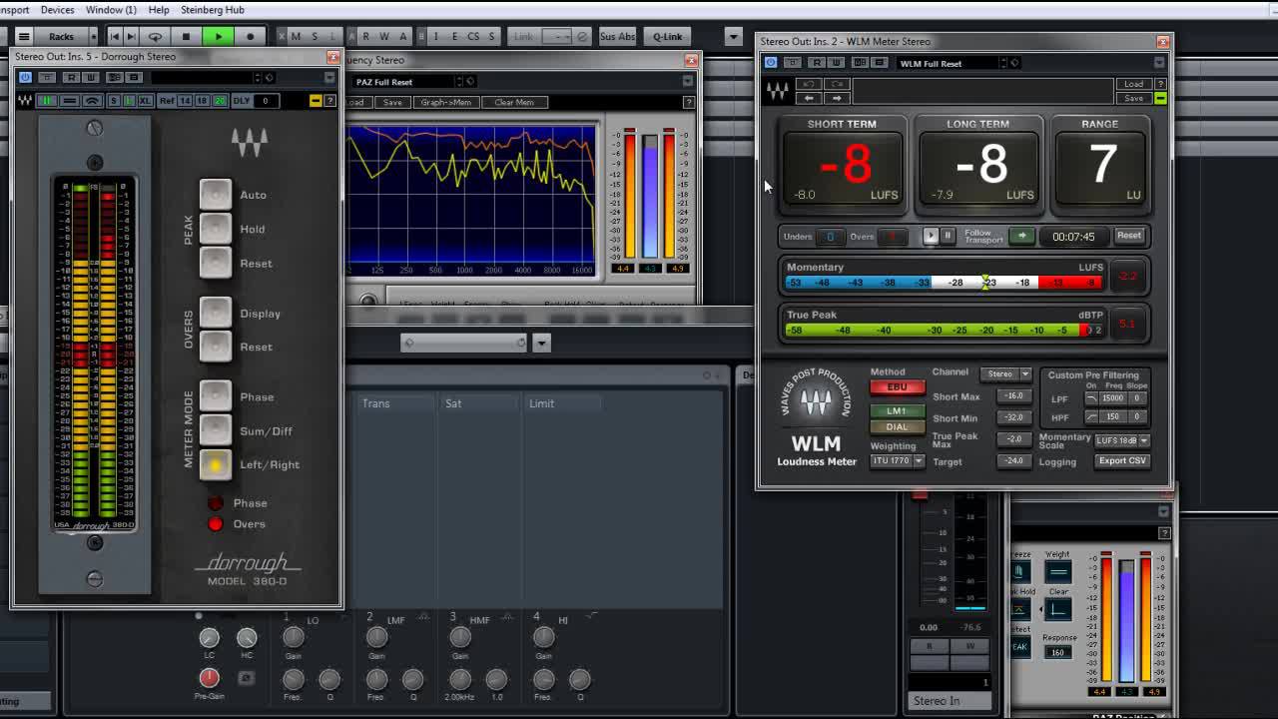Select the EBU method in WLM
This screenshot has height=719, width=1278.
coord(897,387)
